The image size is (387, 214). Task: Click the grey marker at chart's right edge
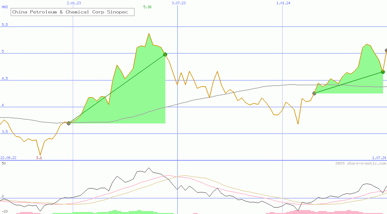click(x=386, y=51)
